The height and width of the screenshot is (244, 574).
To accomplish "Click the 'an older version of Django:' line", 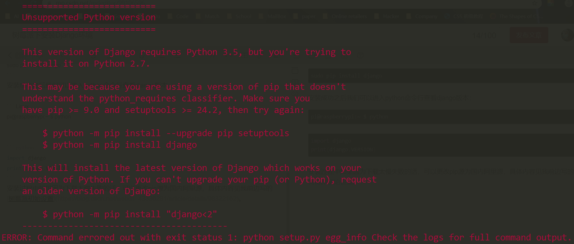I will (x=91, y=191).
